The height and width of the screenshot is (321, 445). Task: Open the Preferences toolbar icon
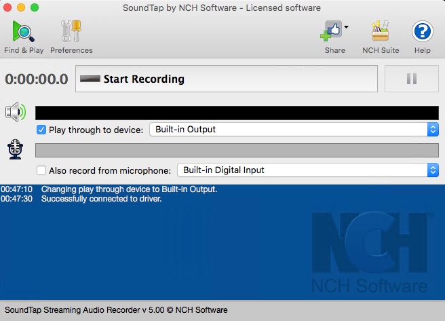point(71,37)
